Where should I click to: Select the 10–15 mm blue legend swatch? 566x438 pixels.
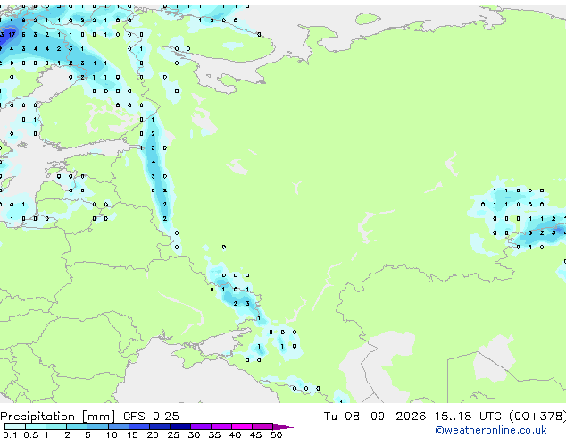pos(118,426)
